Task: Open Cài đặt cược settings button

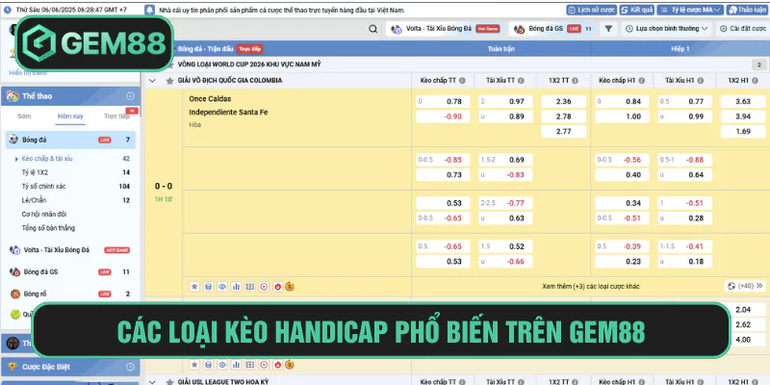Action: pos(743,29)
